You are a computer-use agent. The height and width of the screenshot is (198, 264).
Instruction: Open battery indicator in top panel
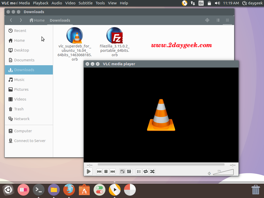pyautogui.click(x=209, y=3)
